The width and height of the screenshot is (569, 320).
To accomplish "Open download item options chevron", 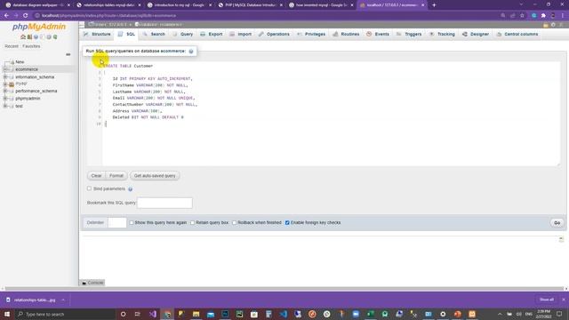I will 63,300.
